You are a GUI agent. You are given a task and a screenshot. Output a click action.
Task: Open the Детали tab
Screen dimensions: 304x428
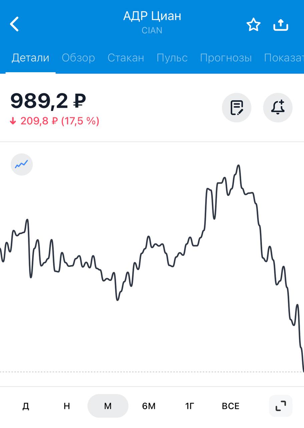pos(30,58)
